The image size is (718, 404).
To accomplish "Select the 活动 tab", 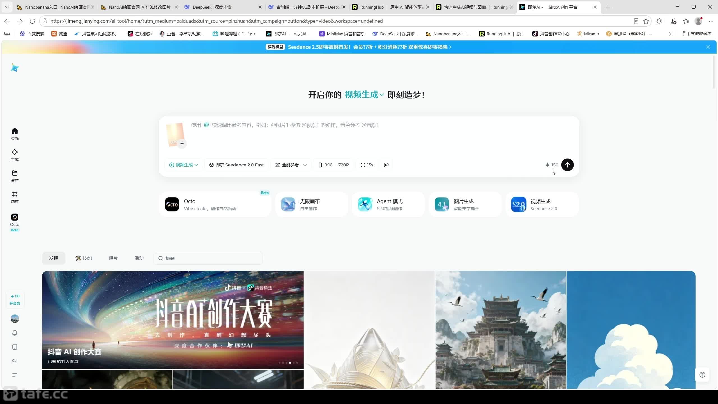I will tap(139, 258).
